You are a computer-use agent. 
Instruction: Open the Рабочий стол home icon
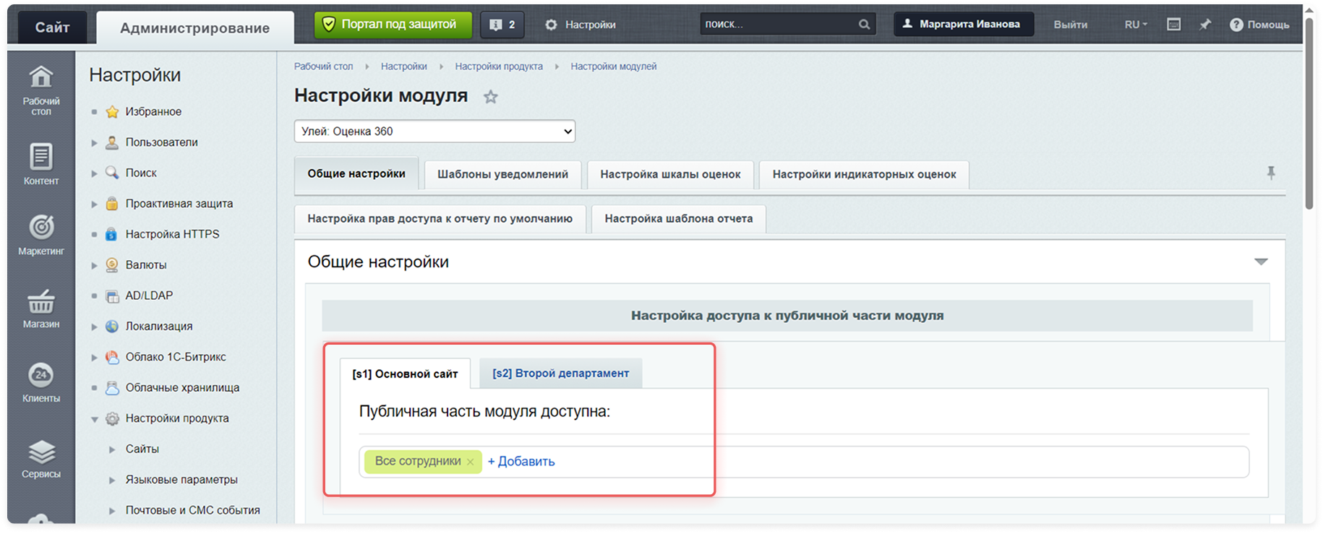40,77
